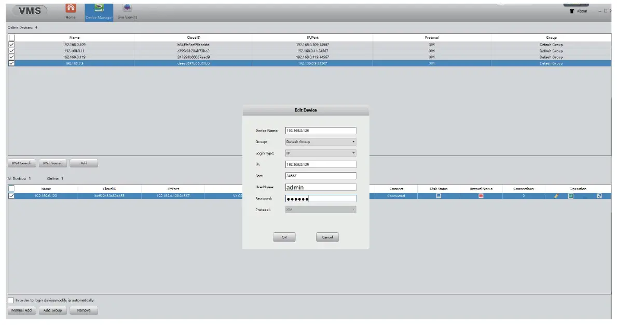This screenshot has width=617, height=325.
Task: Enable modify IP automatically checkbox
Action: click(x=10, y=300)
